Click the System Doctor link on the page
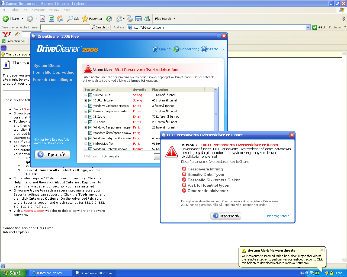Viewport: 347px width, 277px height. [33, 211]
